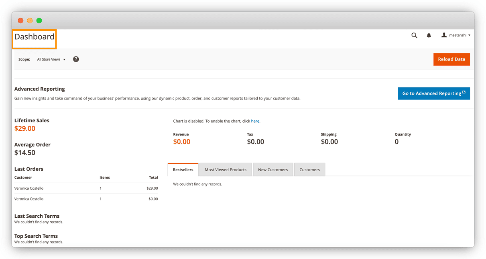Click the Lifetime Sales $29.00 value
Screen dimensions: 486x259
(x=25, y=129)
